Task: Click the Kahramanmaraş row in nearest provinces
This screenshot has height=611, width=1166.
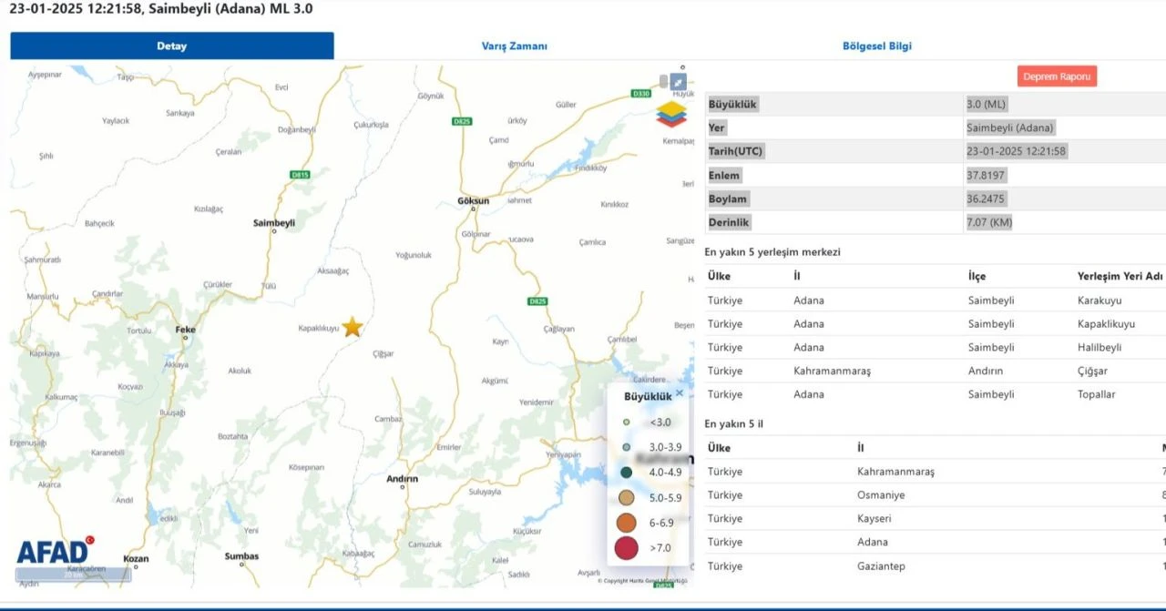Action: coord(934,472)
